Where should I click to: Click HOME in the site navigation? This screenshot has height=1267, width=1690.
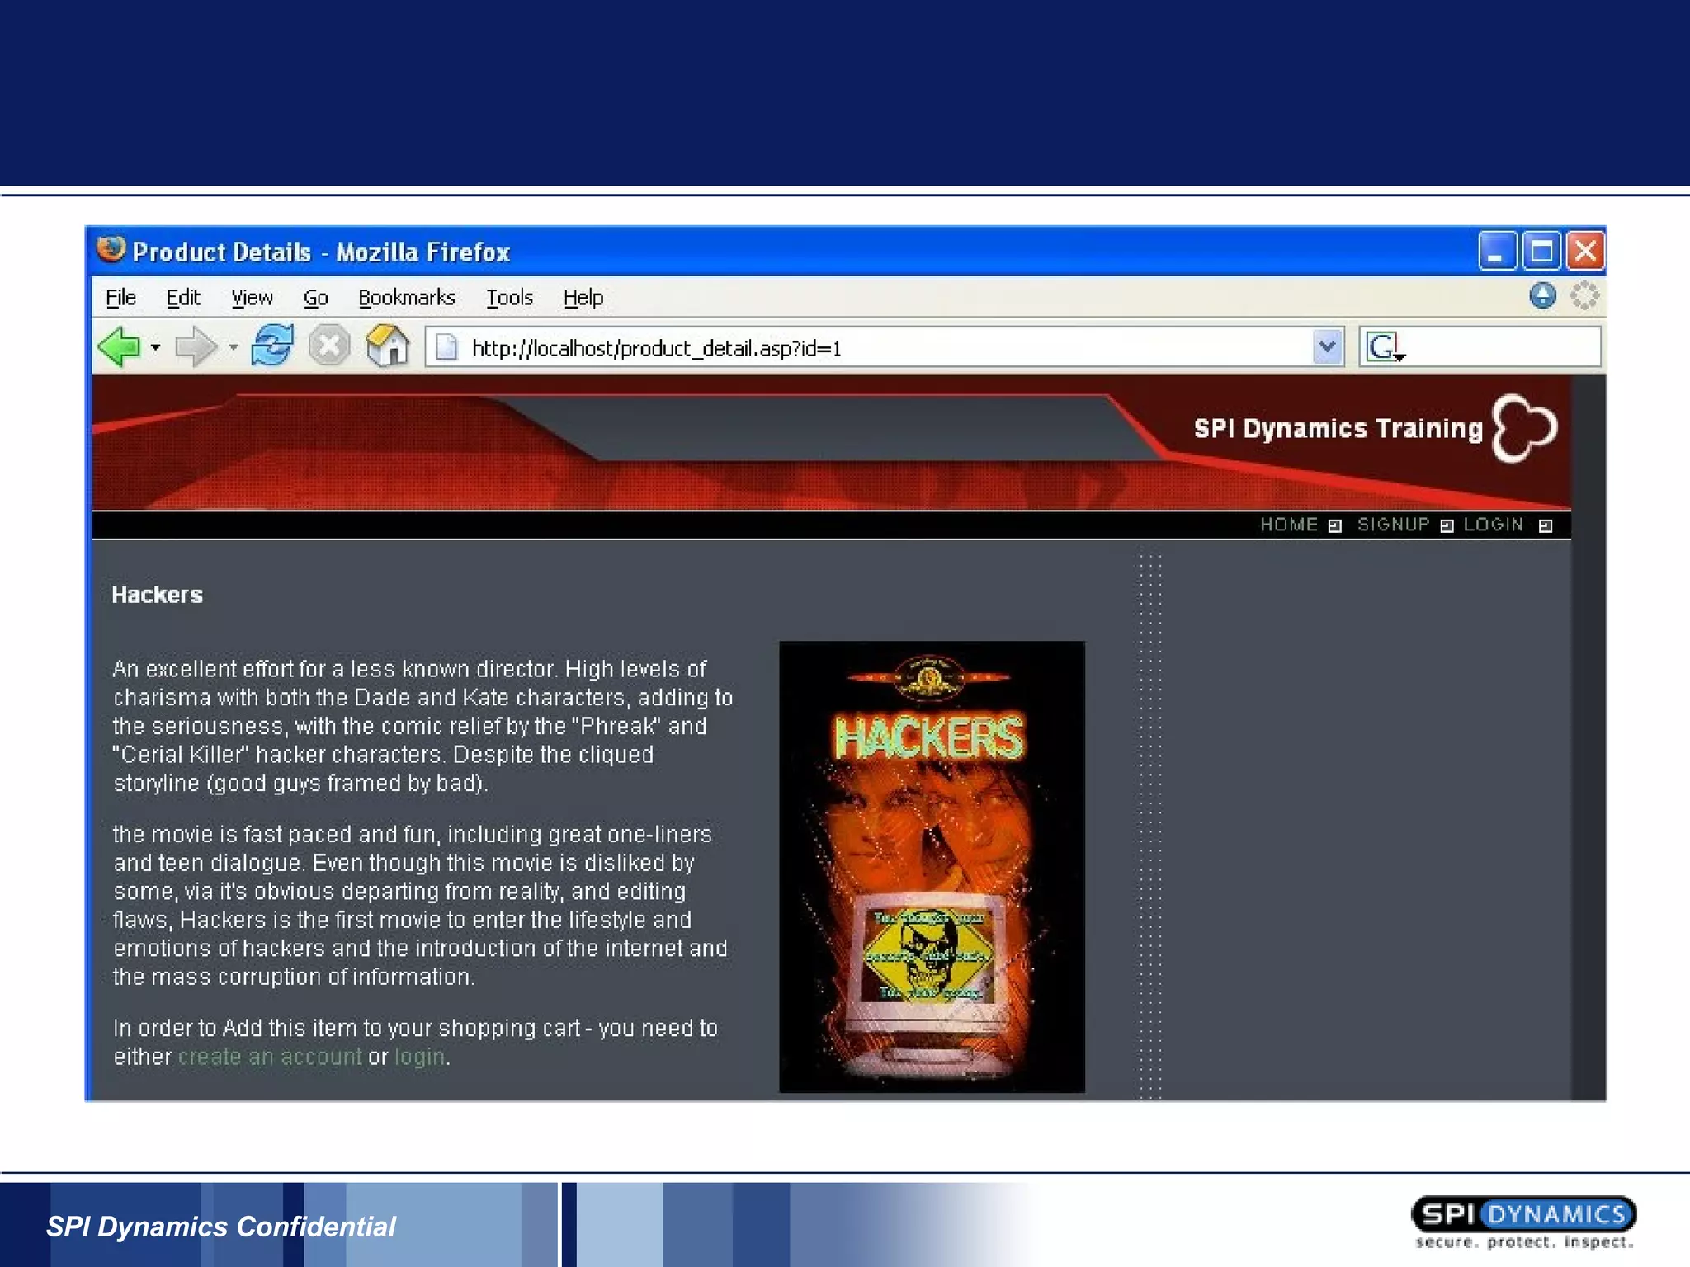pos(1288,525)
